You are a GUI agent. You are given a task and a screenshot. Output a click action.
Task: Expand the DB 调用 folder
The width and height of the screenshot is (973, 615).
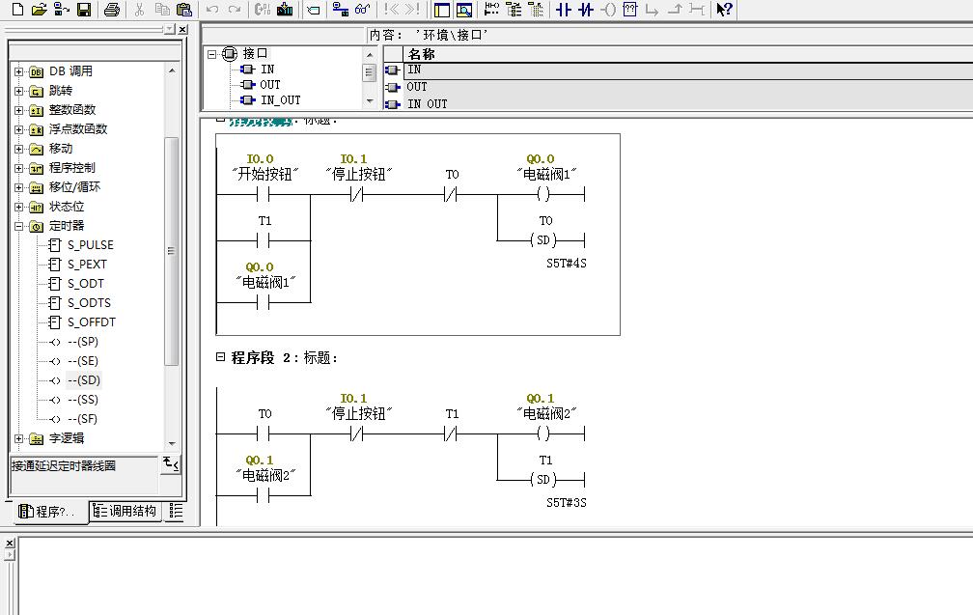(x=18, y=72)
